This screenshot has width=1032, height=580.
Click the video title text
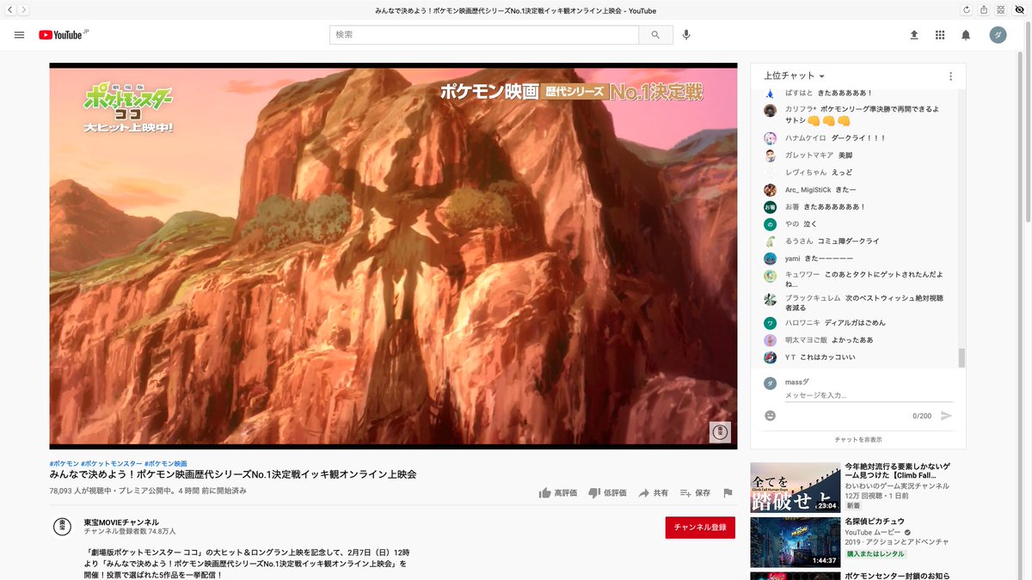[x=232, y=474]
